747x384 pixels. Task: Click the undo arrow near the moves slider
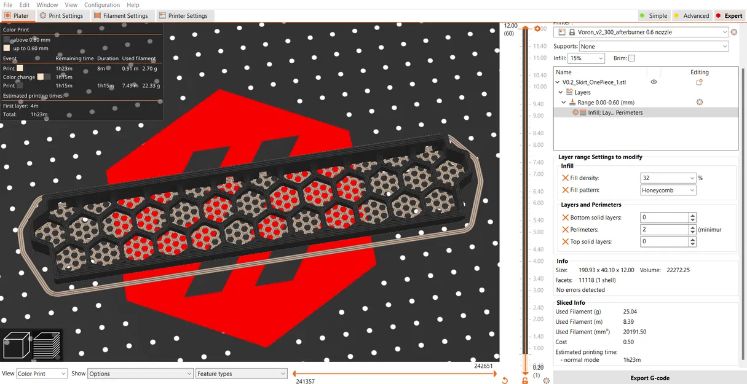[504, 380]
